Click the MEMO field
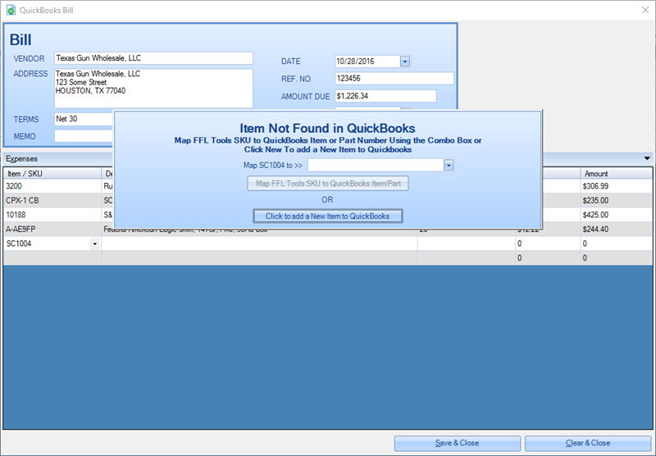The image size is (656, 456). pyautogui.click(x=84, y=136)
